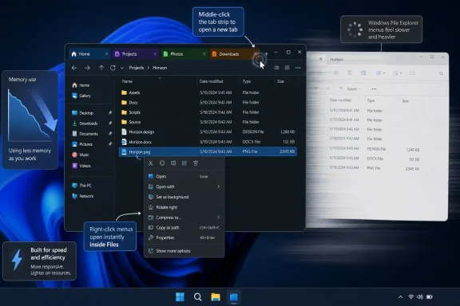Select the Source folder
460x306 pixels.
[x=208, y=122]
